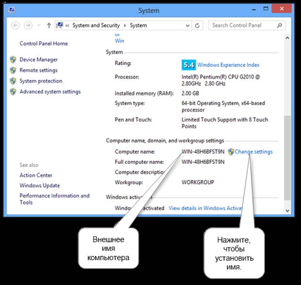Screen dimensions: 301x285
Task: Open System protection
Action: click(x=41, y=81)
